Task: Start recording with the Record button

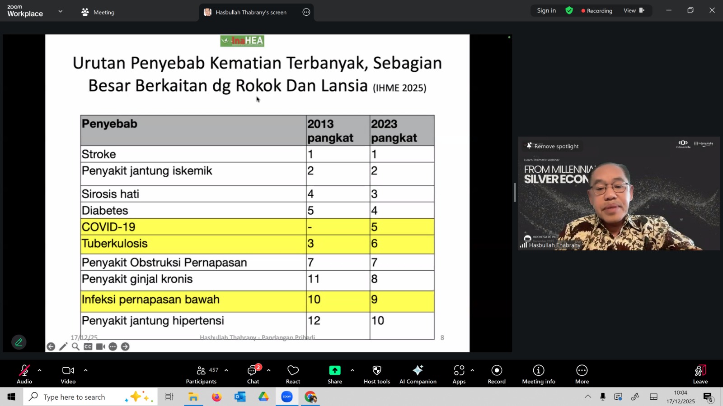Action: pos(496,374)
